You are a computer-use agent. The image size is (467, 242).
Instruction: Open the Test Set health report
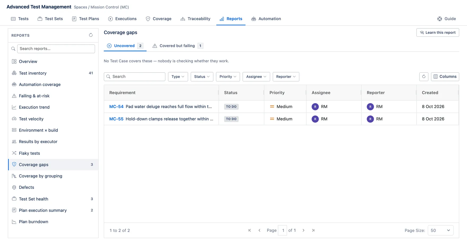pos(53,199)
